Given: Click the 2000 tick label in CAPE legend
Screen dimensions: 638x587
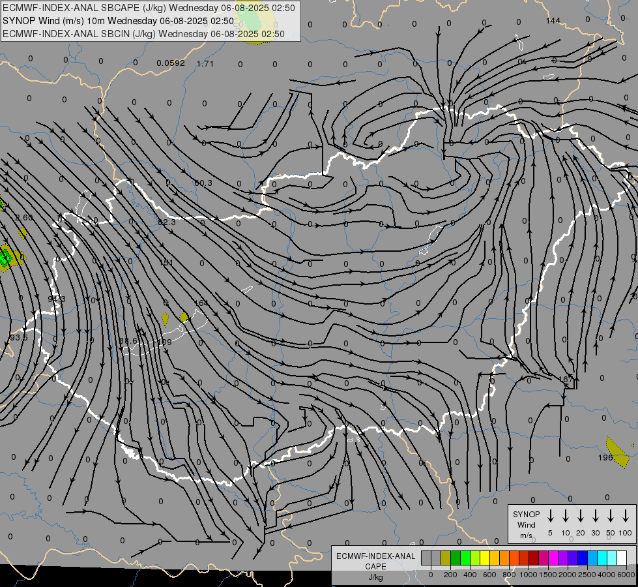Looking at the screenshot, I should coord(568,575).
